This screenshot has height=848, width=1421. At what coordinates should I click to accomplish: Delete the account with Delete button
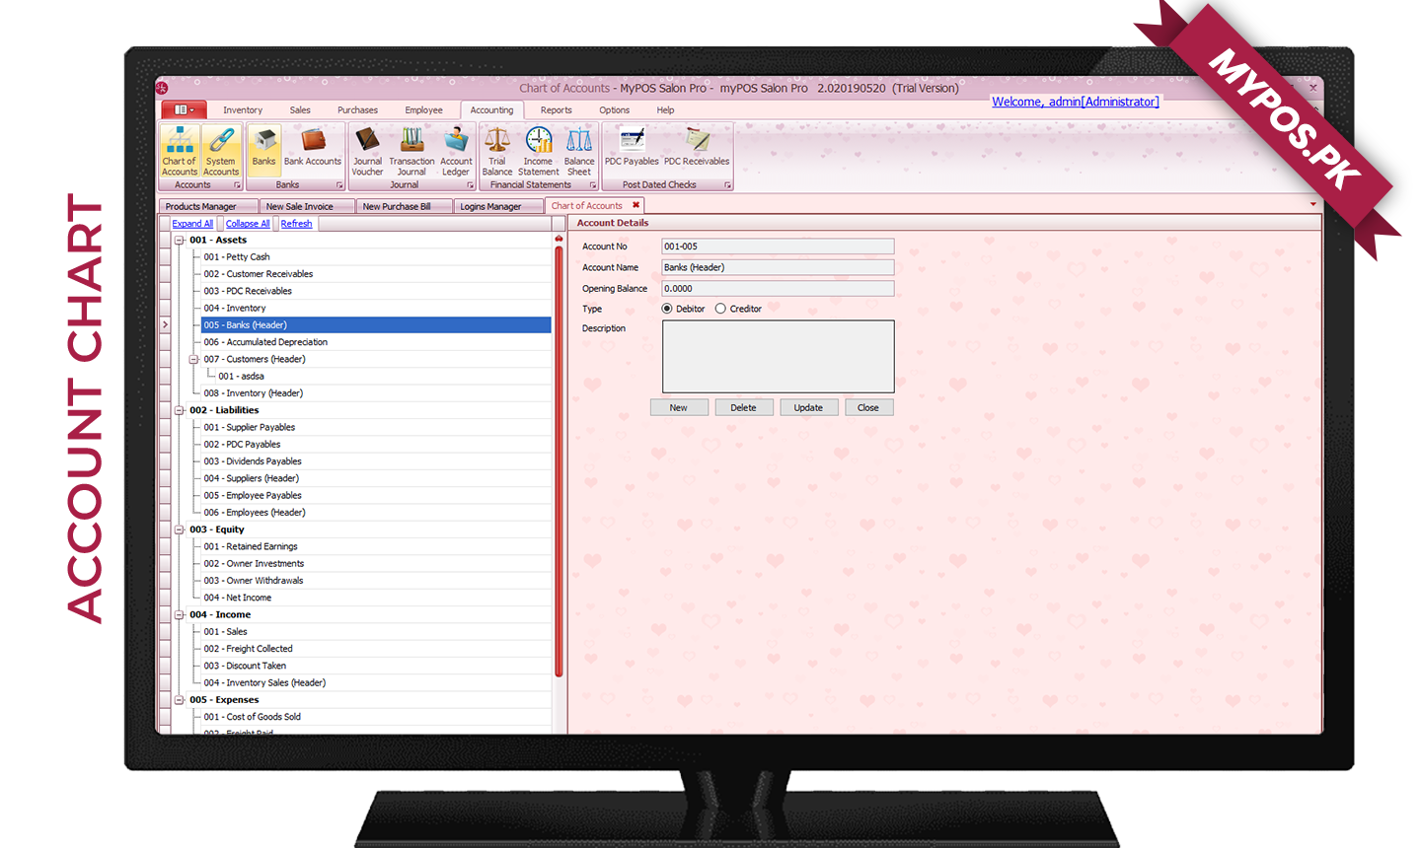pos(743,407)
